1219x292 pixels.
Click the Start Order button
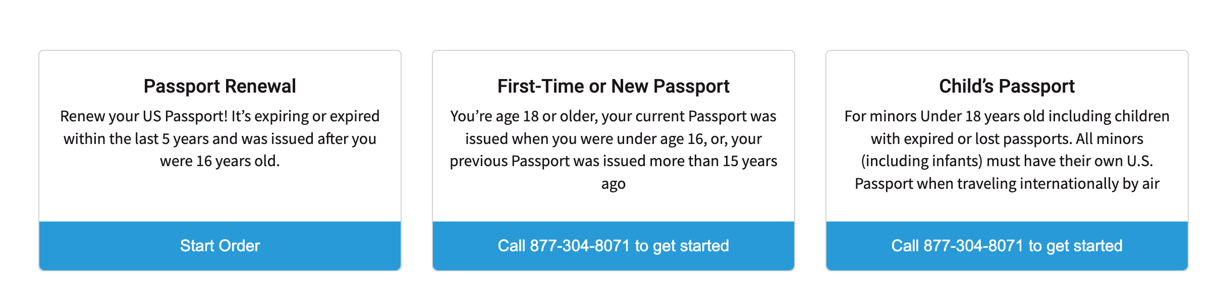[x=220, y=246]
